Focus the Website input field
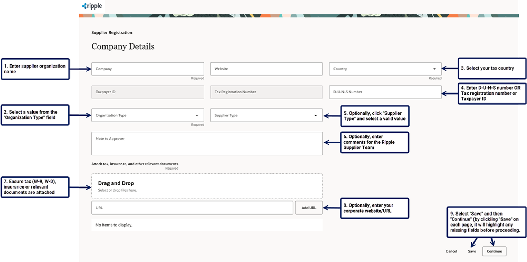This screenshot has width=527, height=262. [266, 69]
